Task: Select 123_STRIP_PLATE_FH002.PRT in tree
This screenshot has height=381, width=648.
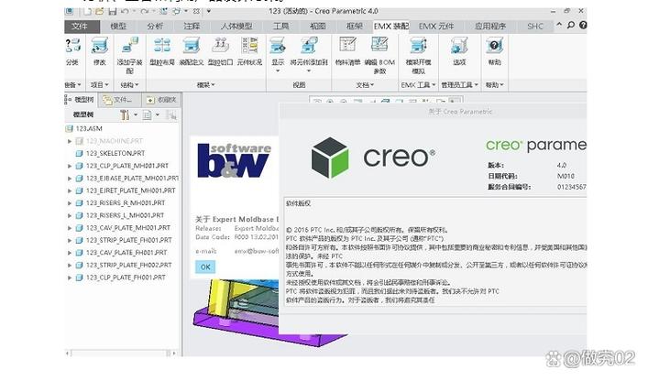Action: (x=124, y=265)
